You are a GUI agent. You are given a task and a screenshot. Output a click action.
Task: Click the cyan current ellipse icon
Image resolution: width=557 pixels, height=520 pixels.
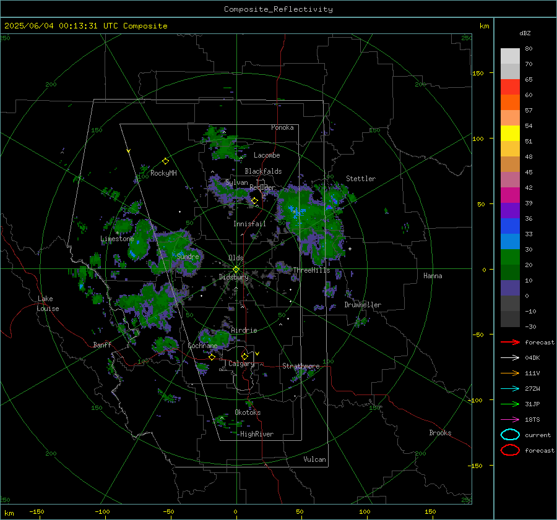(x=510, y=435)
